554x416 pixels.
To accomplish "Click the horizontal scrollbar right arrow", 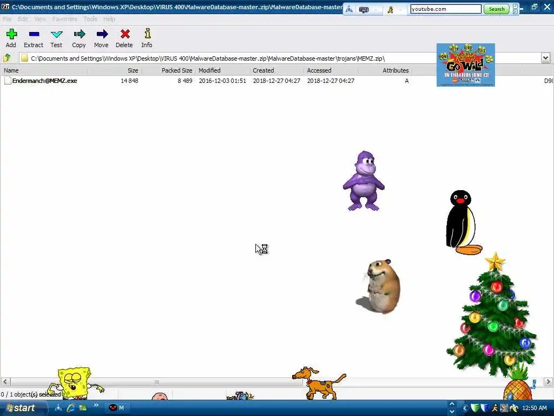I will tap(549, 382).
